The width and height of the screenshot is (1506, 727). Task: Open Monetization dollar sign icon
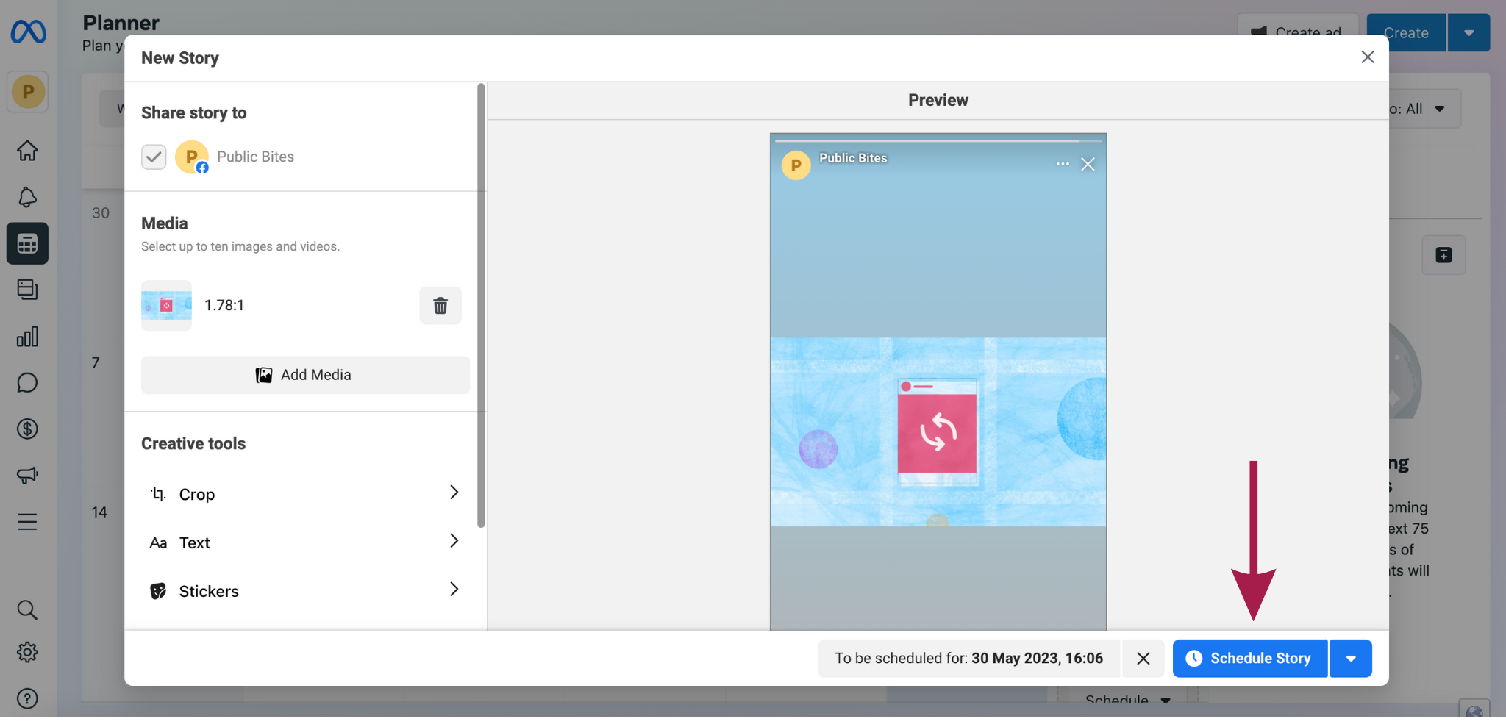(27, 429)
